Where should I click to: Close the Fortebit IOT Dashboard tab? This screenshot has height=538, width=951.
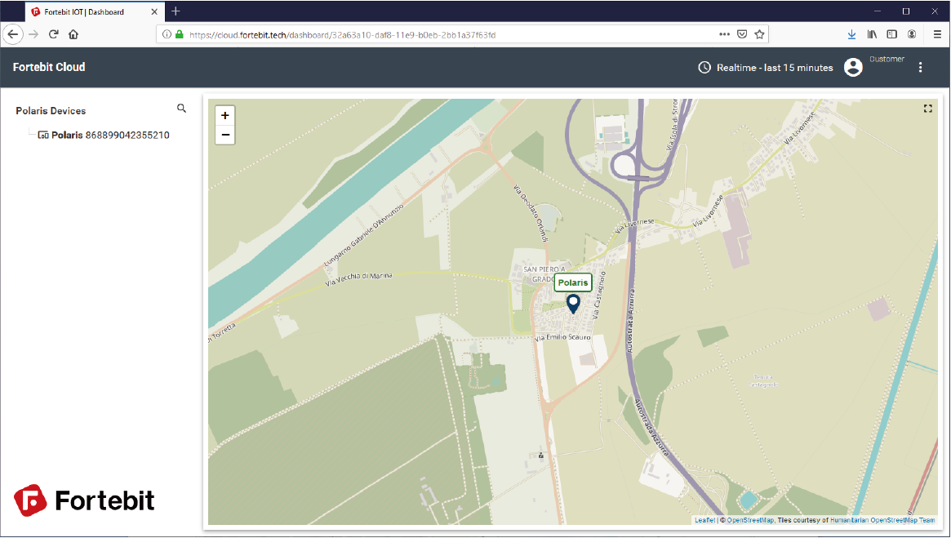coord(154,11)
